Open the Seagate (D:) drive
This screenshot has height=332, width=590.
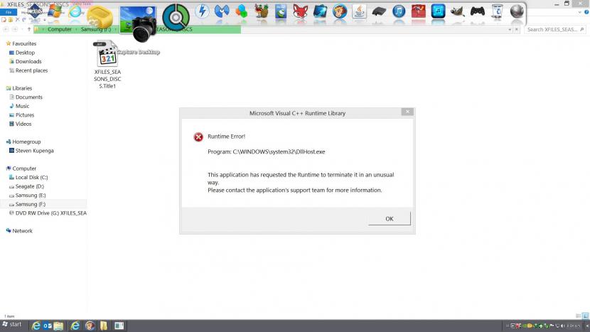pos(29,186)
